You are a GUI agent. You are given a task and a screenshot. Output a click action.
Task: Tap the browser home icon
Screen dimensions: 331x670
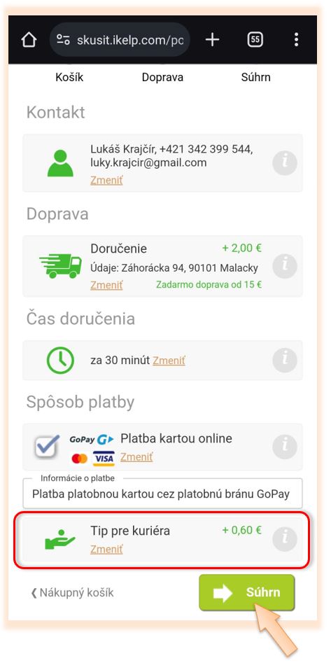pos(29,40)
